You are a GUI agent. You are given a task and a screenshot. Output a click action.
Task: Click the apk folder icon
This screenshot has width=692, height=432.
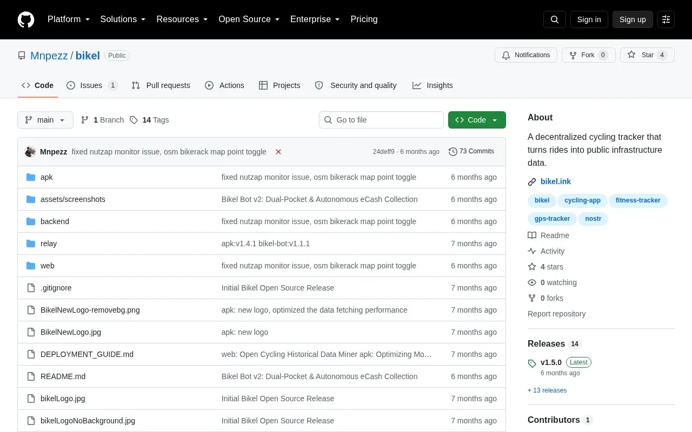click(x=31, y=177)
